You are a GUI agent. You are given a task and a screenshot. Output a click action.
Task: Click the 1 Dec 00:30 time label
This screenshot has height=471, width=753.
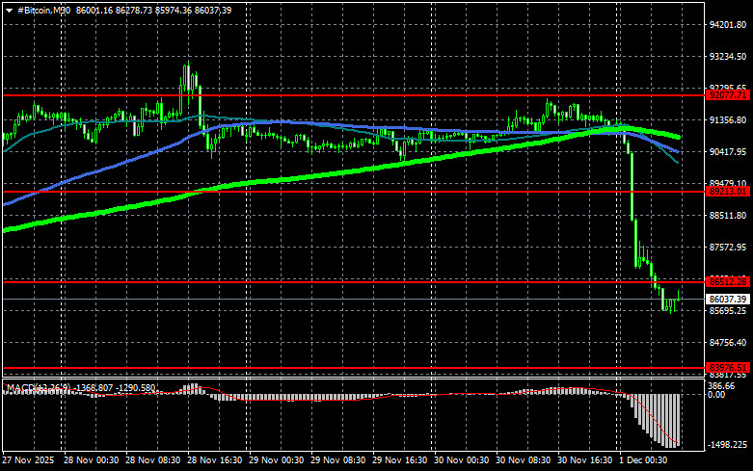click(x=643, y=460)
